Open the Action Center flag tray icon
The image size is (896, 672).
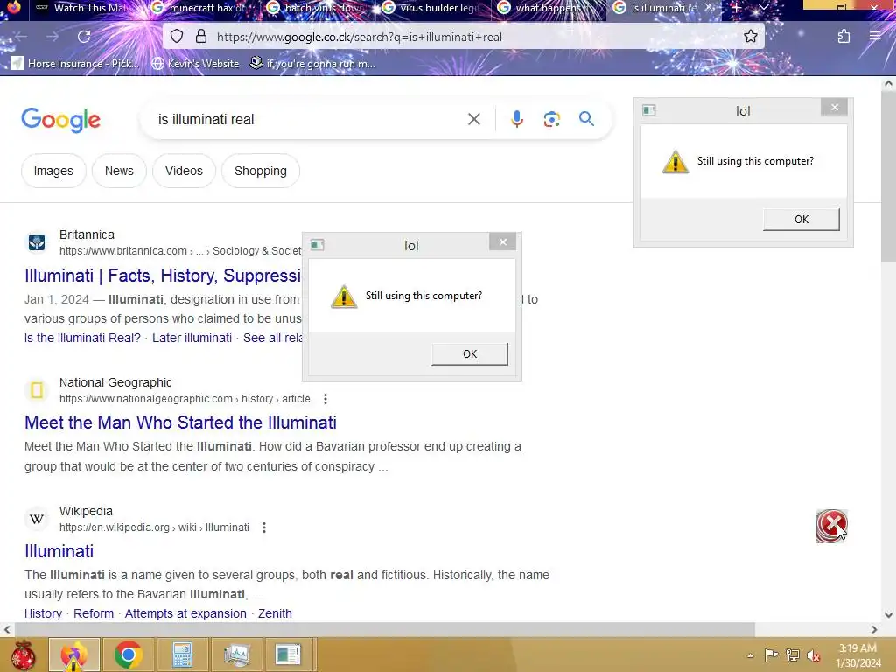[772, 654]
